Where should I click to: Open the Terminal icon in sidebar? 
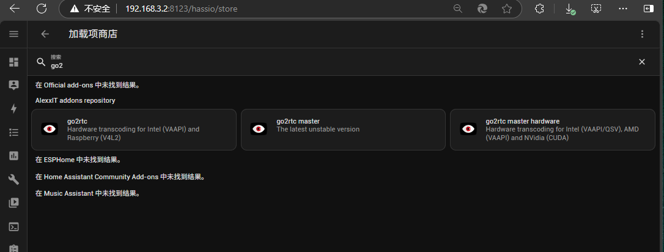tap(13, 226)
